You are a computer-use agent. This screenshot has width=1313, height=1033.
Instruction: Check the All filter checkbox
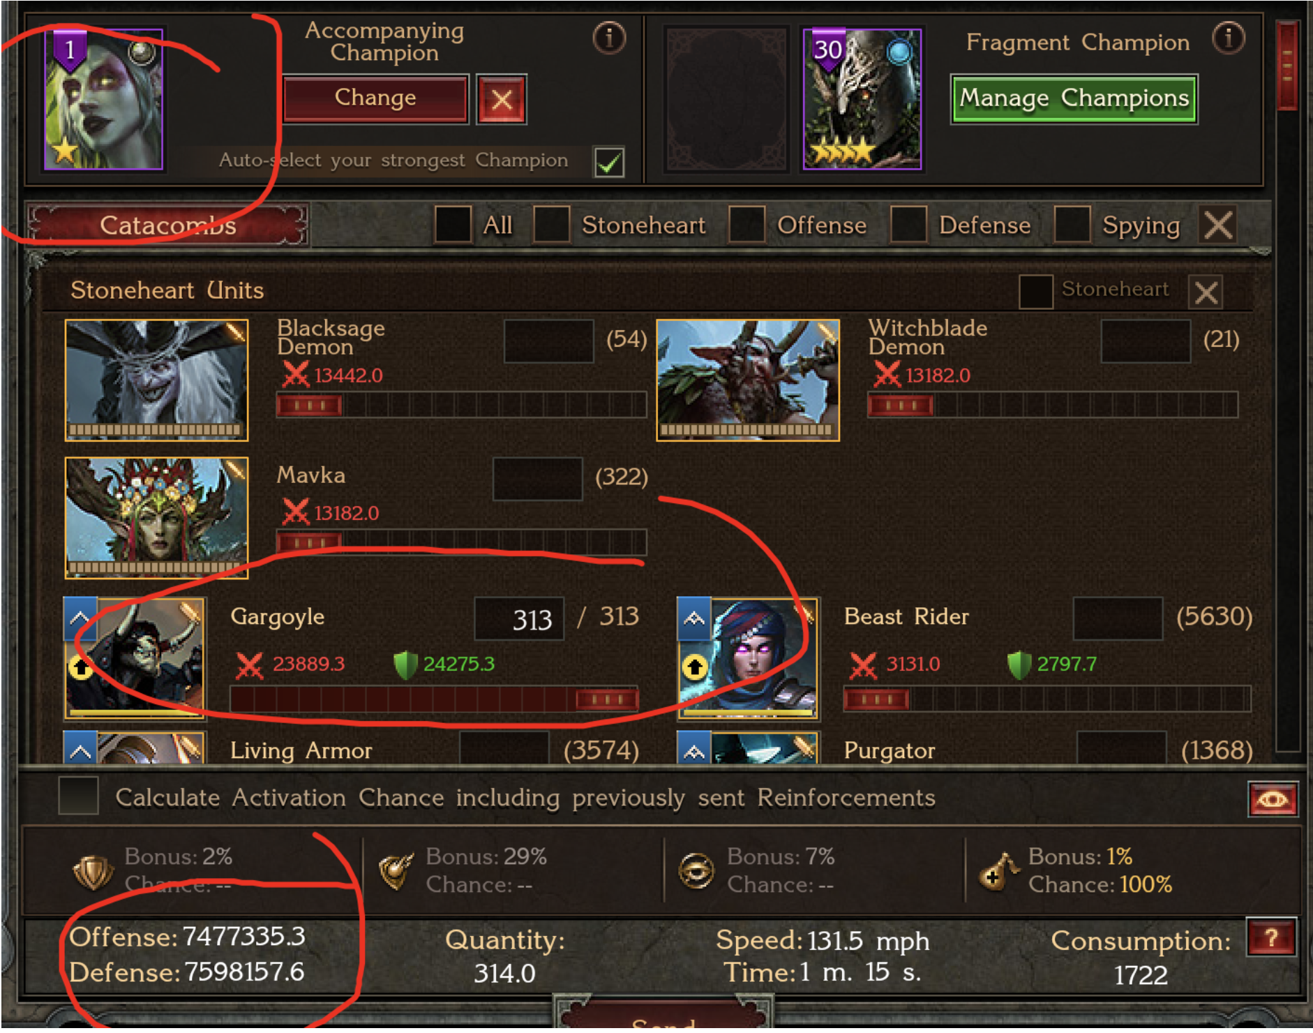[x=453, y=225]
